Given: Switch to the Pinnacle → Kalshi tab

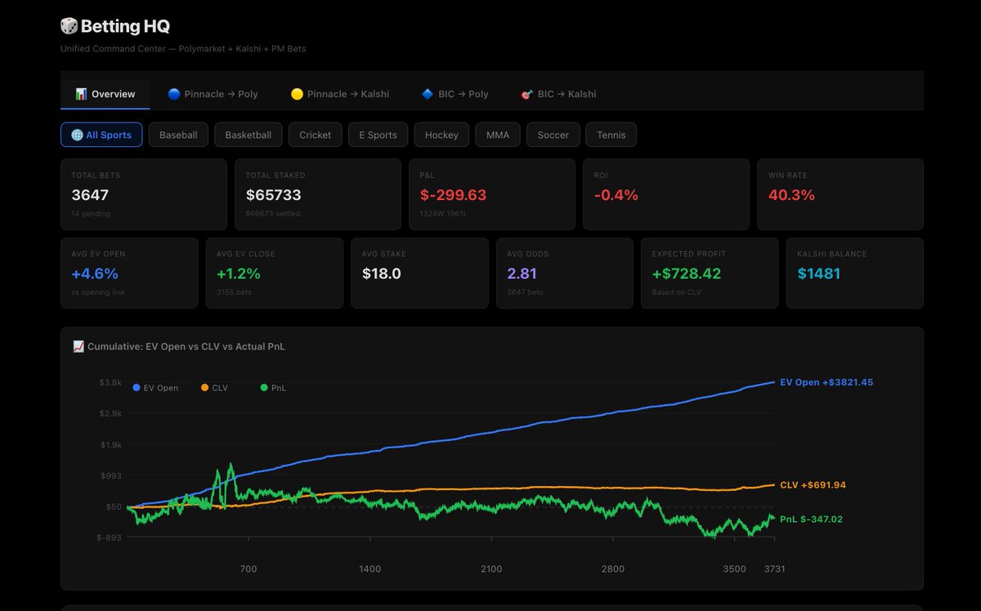Looking at the screenshot, I should point(340,94).
